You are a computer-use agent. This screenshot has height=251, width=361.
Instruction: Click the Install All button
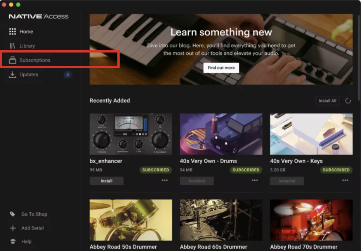pos(327,101)
